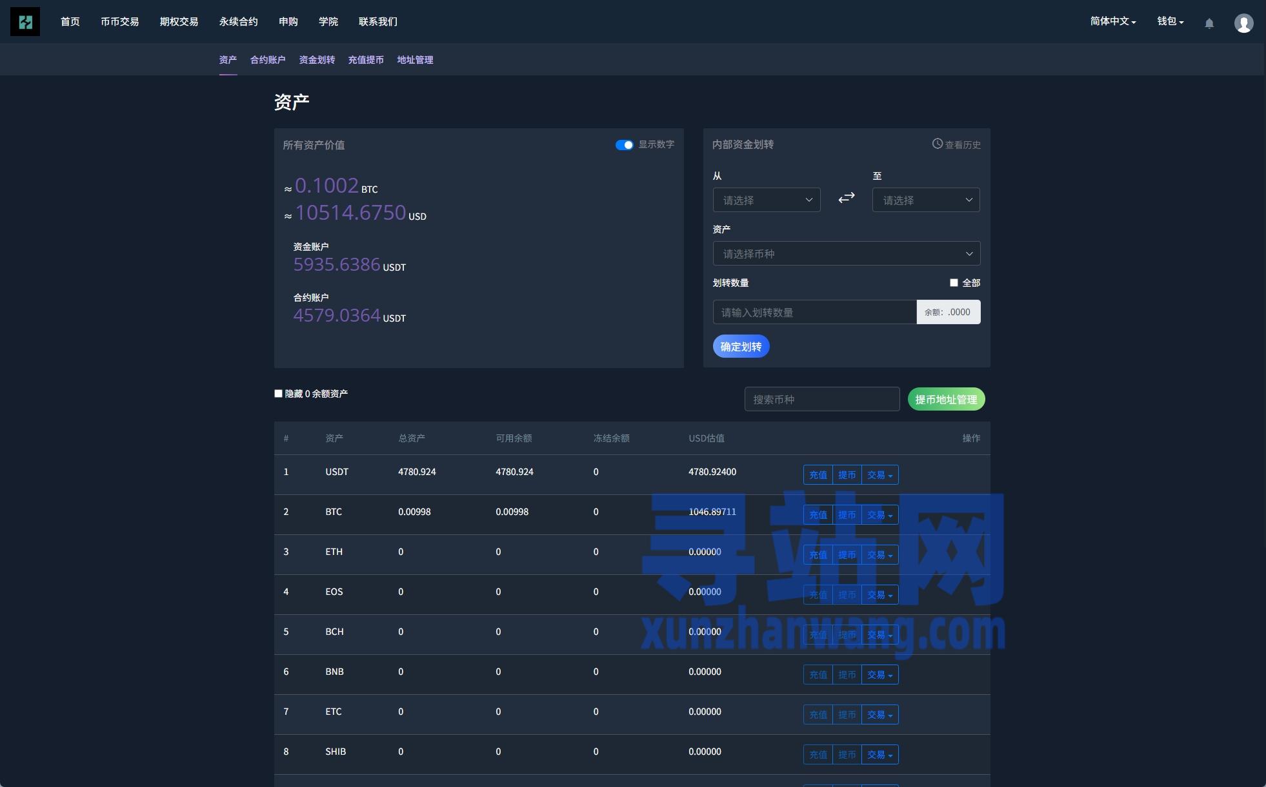Viewport: 1266px width, 787px height.
Task: Click the USD估值 column header
Action: click(707, 438)
